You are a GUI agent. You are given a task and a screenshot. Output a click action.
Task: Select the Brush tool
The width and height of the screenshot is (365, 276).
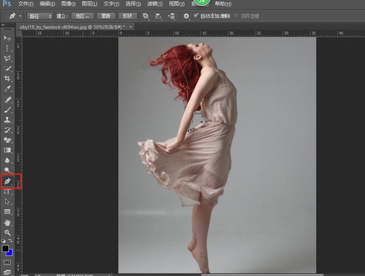[7, 109]
